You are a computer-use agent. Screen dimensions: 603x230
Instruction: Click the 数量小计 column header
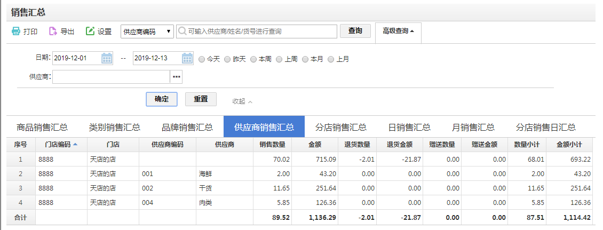[527, 145]
